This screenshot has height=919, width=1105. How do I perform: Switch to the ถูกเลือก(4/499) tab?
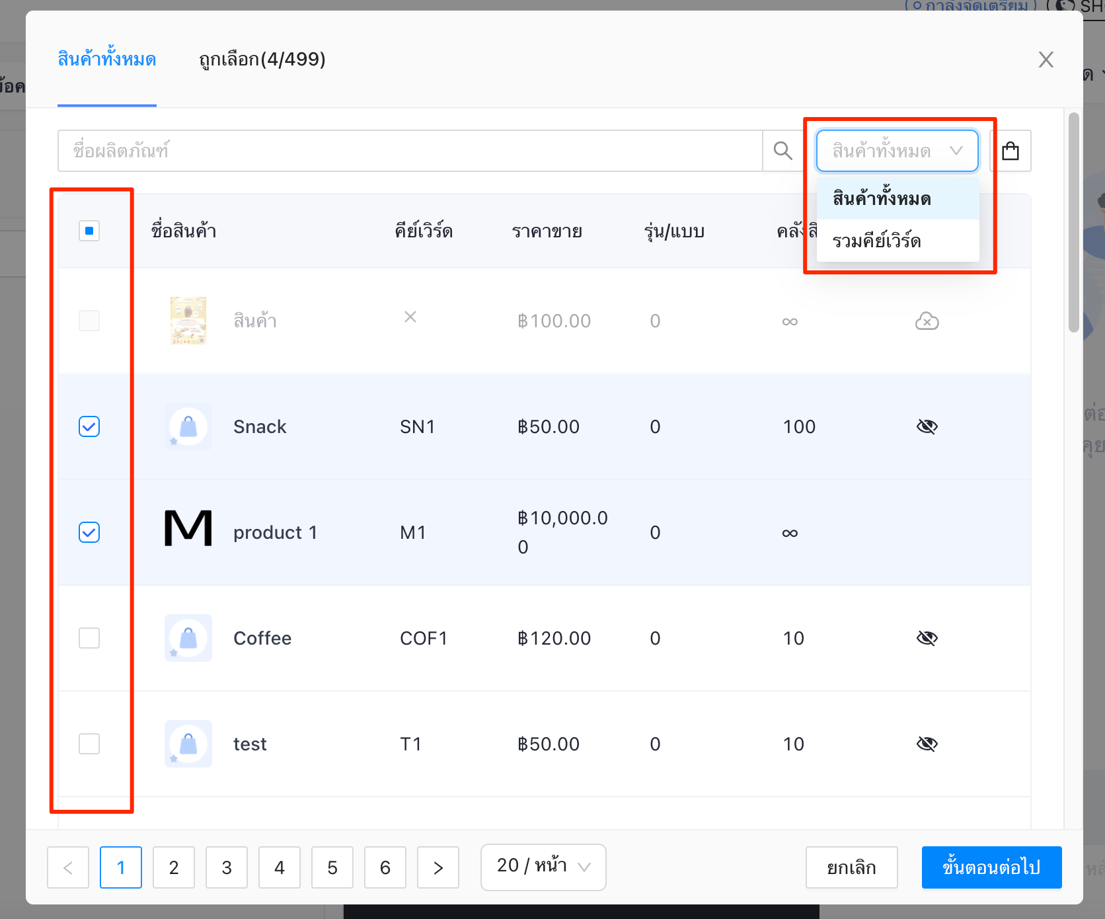click(x=262, y=60)
